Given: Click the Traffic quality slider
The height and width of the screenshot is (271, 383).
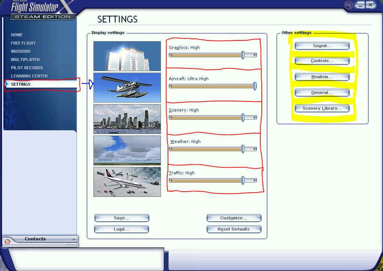Looking at the screenshot, I should [x=213, y=180].
